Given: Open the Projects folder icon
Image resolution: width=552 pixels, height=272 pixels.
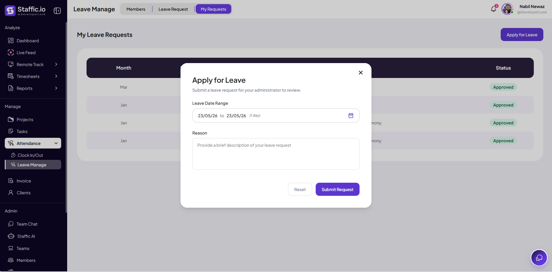Looking at the screenshot, I should tap(11, 119).
